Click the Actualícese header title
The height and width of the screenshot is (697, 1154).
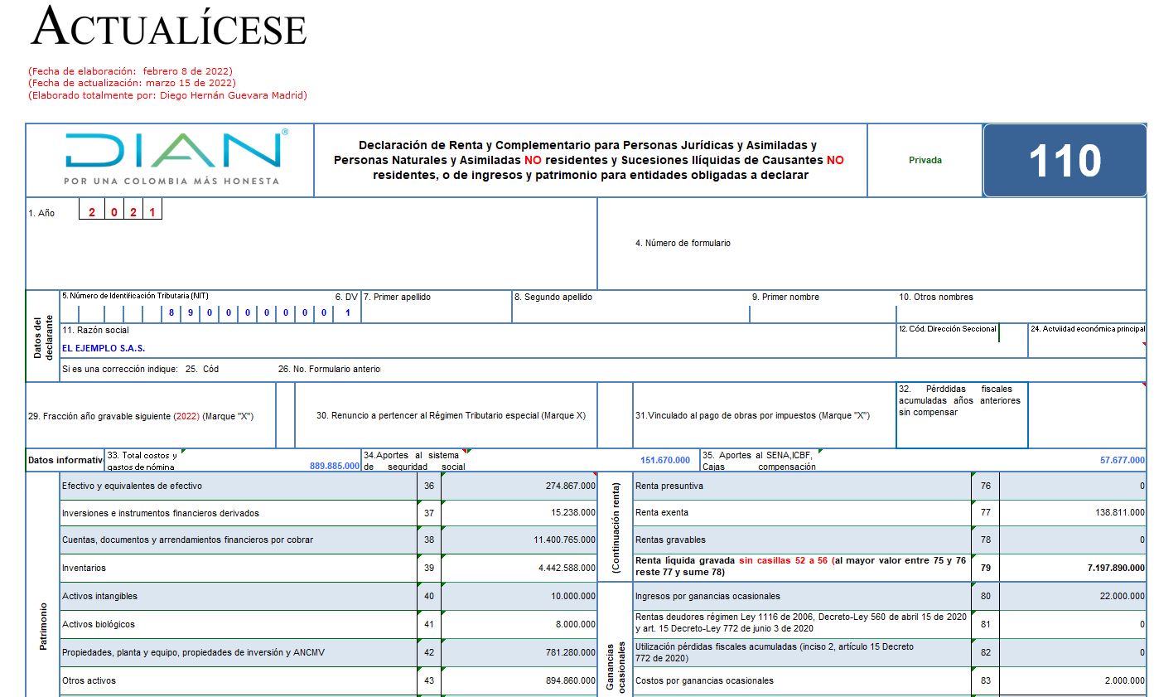pos(169,27)
